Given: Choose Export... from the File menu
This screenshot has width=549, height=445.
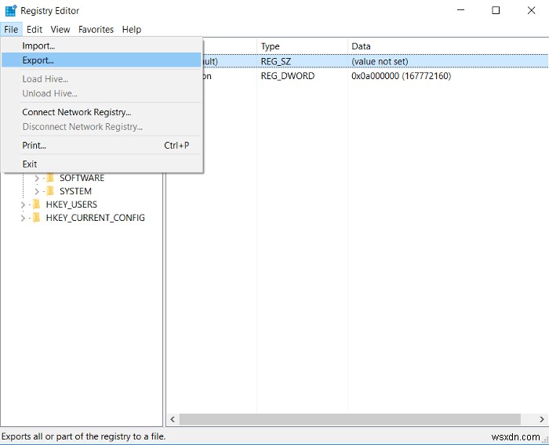Looking at the screenshot, I should tap(101, 60).
